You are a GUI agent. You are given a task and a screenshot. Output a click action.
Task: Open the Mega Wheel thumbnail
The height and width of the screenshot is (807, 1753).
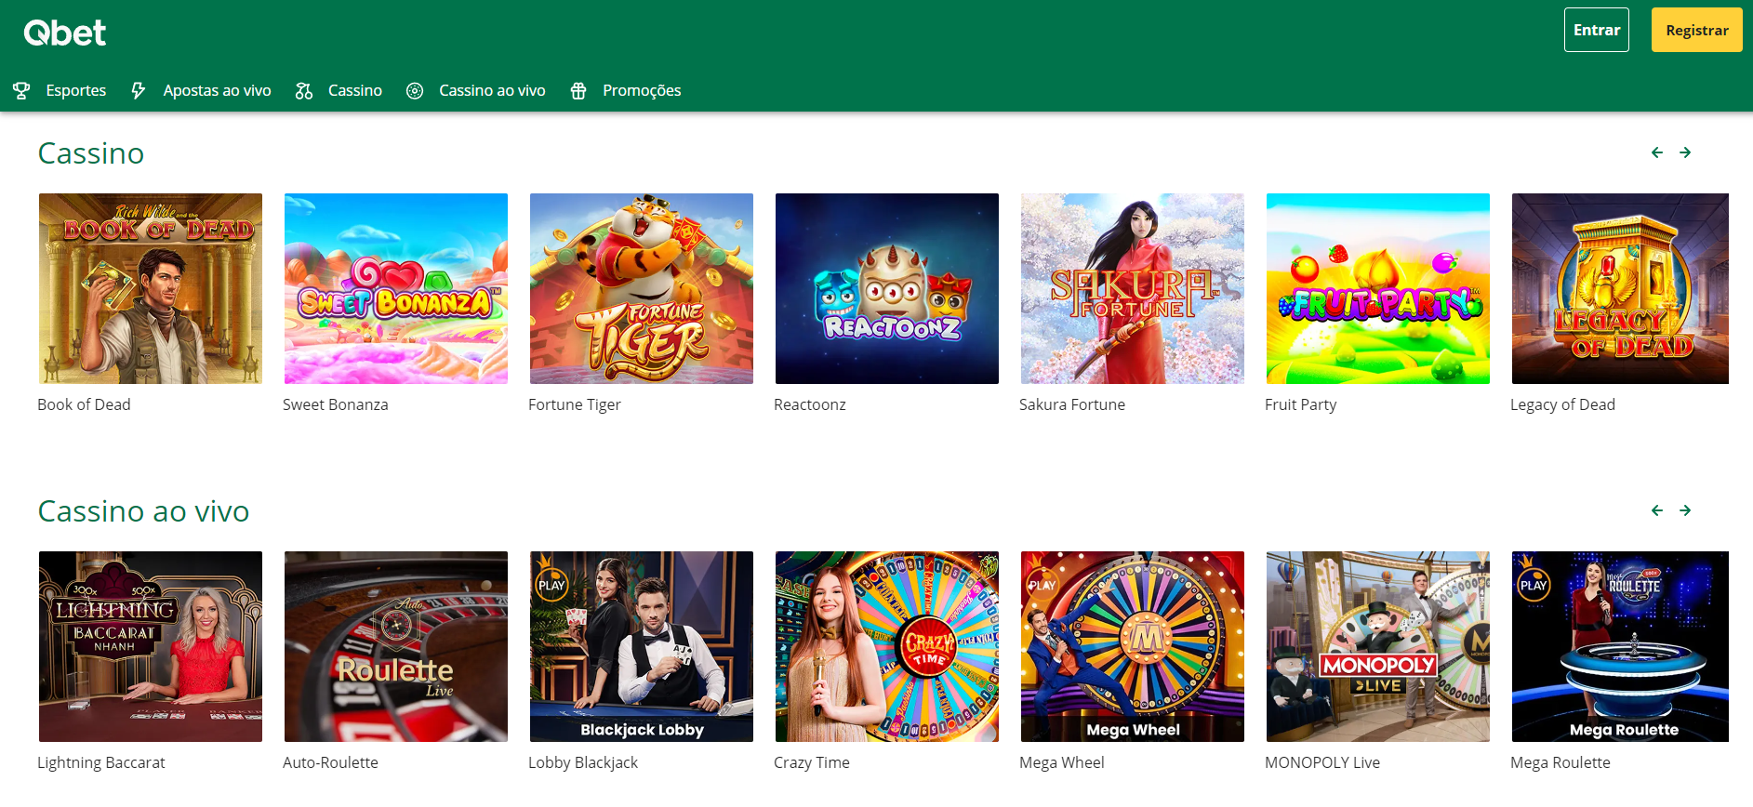click(x=1133, y=646)
